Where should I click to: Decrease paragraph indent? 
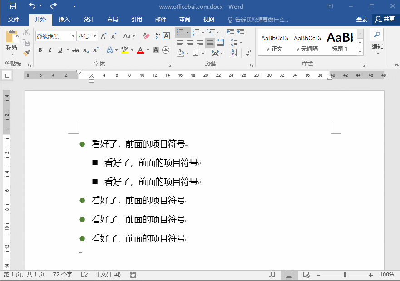[230, 32]
